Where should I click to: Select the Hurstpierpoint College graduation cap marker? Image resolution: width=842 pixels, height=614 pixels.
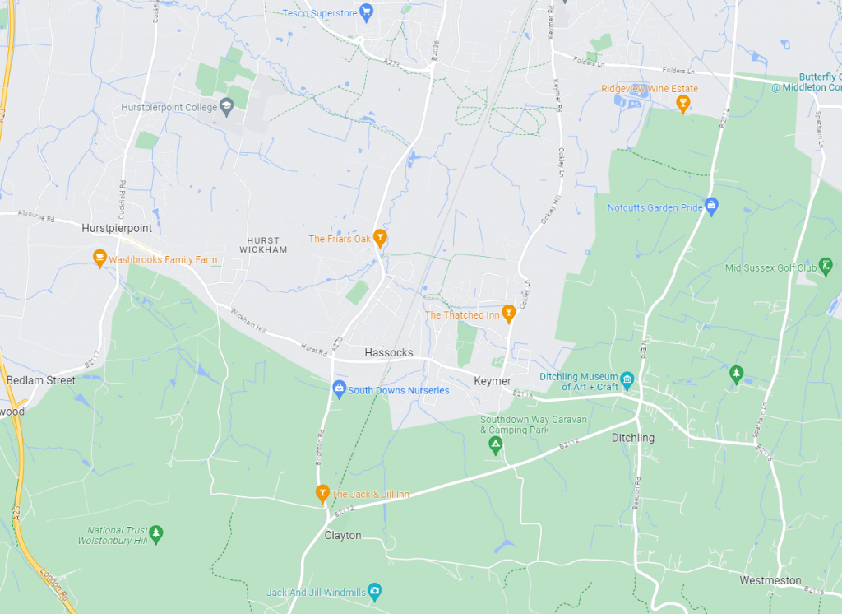tap(227, 107)
